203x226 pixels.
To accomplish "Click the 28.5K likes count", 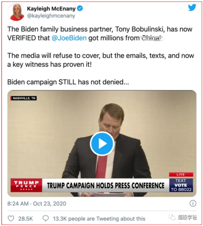I will (25, 219).
